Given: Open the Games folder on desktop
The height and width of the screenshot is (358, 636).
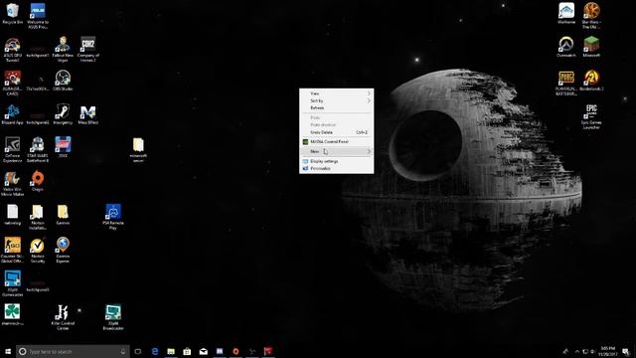Looking at the screenshot, I should click(x=63, y=215).
